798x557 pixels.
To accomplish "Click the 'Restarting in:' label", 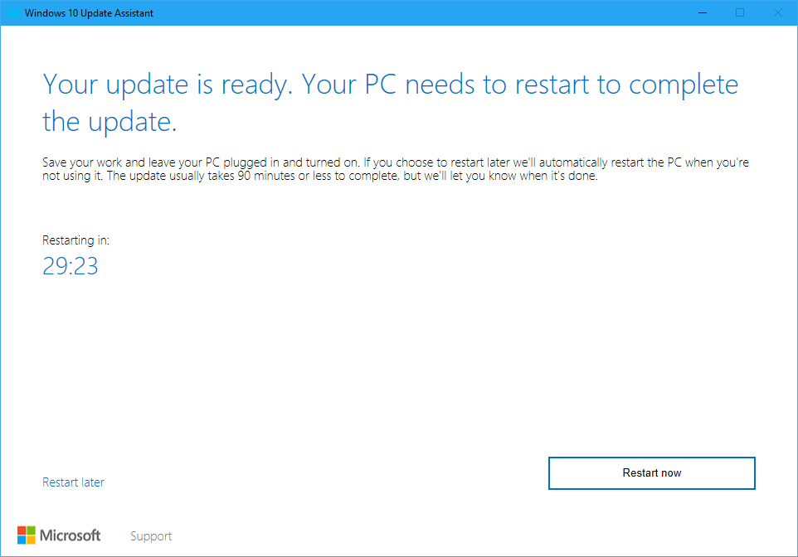I will [75, 240].
